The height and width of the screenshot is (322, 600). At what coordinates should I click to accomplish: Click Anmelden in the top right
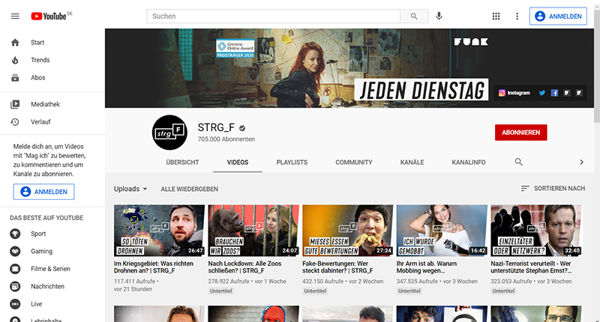558,16
